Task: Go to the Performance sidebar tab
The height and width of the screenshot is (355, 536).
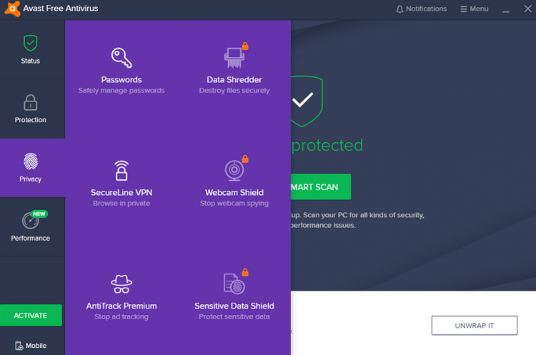Action: click(x=31, y=227)
